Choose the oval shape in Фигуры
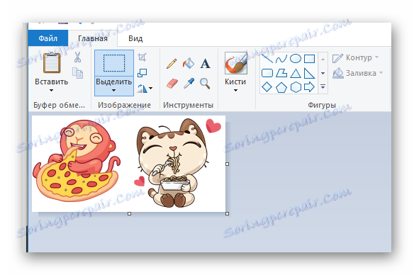The width and height of the screenshot is (414, 275). 295,59
